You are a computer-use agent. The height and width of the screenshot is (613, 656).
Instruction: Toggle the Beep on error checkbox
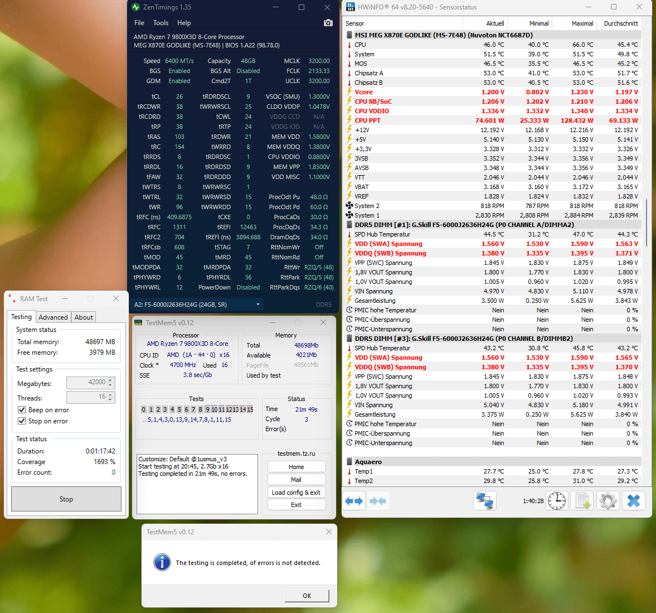[22, 410]
